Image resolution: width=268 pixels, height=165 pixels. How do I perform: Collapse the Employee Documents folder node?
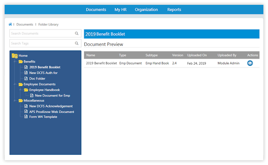15,84
